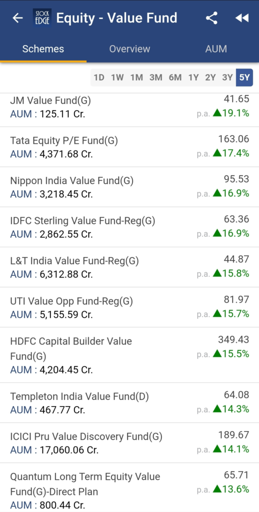Tap Templeton India Value Fund(D) row
This screenshot has height=512, width=259.
click(x=129, y=403)
